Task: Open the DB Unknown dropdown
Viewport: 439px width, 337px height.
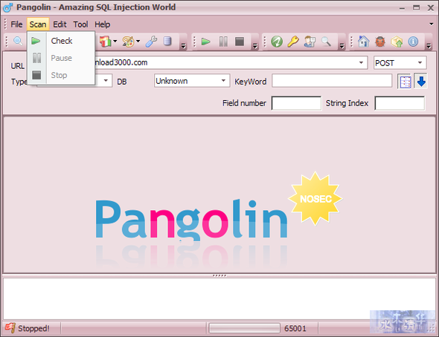Action: tap(192, 81)
